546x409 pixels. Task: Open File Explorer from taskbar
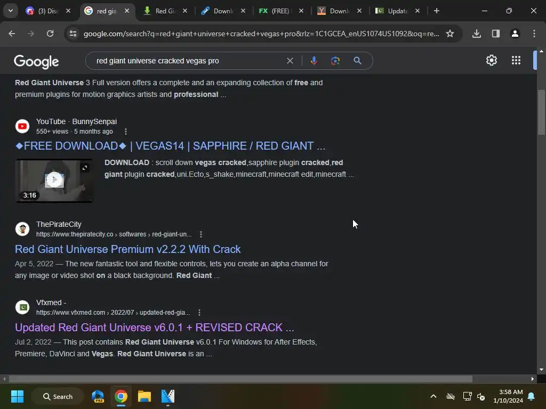pos(144,396)
